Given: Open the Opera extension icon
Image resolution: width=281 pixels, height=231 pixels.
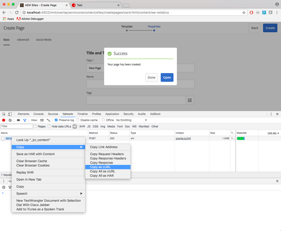Looking at the screenshot, I should tap(251, 12).
